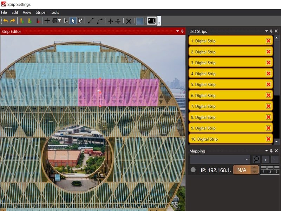Viewport: 281px width, 211px height.
Task: Pin the Strip Editor panel
Action: pos(182,31)
